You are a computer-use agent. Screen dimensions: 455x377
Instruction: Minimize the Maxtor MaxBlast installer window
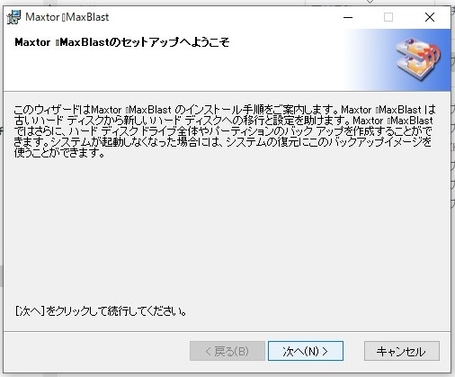(348, 17)
